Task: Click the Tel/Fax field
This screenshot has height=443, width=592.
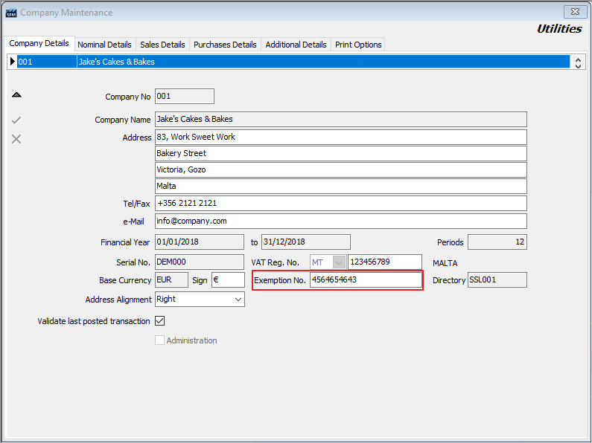Action: coord(341,204)
